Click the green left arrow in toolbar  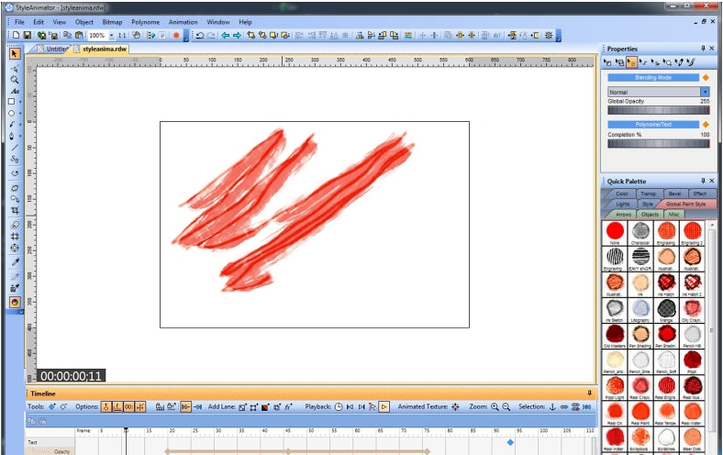coord(225,35)
